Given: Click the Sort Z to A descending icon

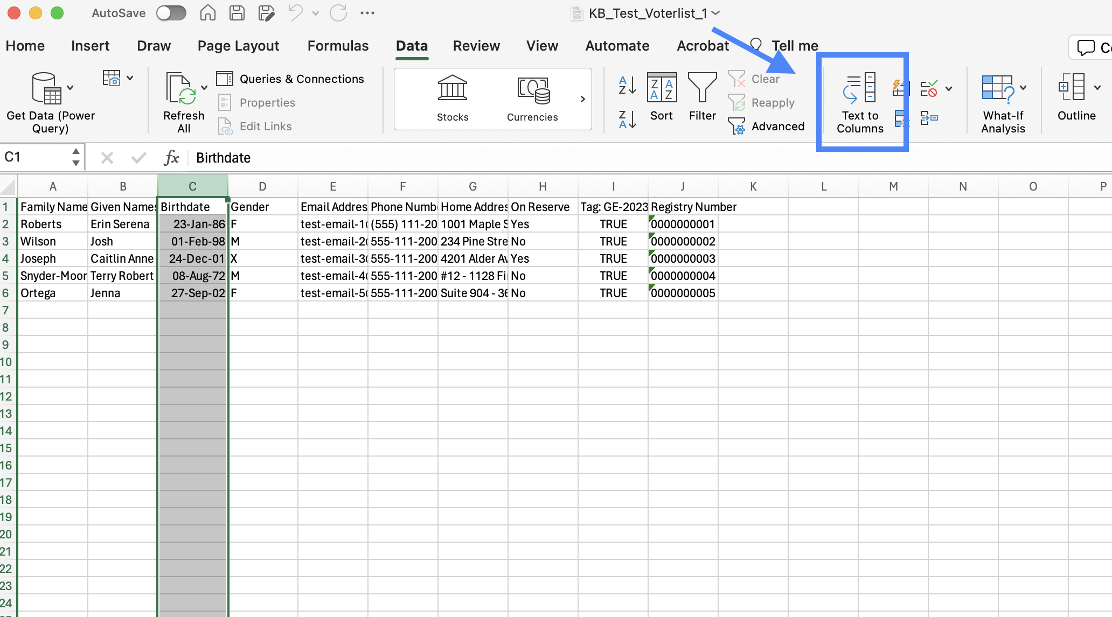Looking at the screenshot, I should [627, 120].
